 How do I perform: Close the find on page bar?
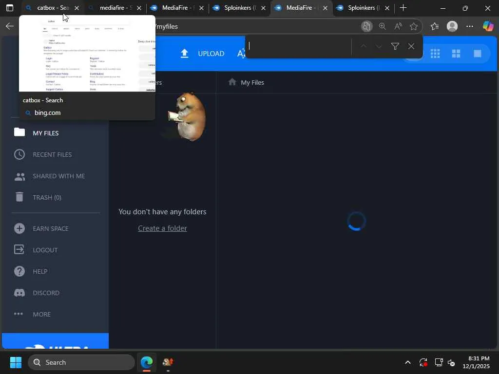tap(411, 46)
